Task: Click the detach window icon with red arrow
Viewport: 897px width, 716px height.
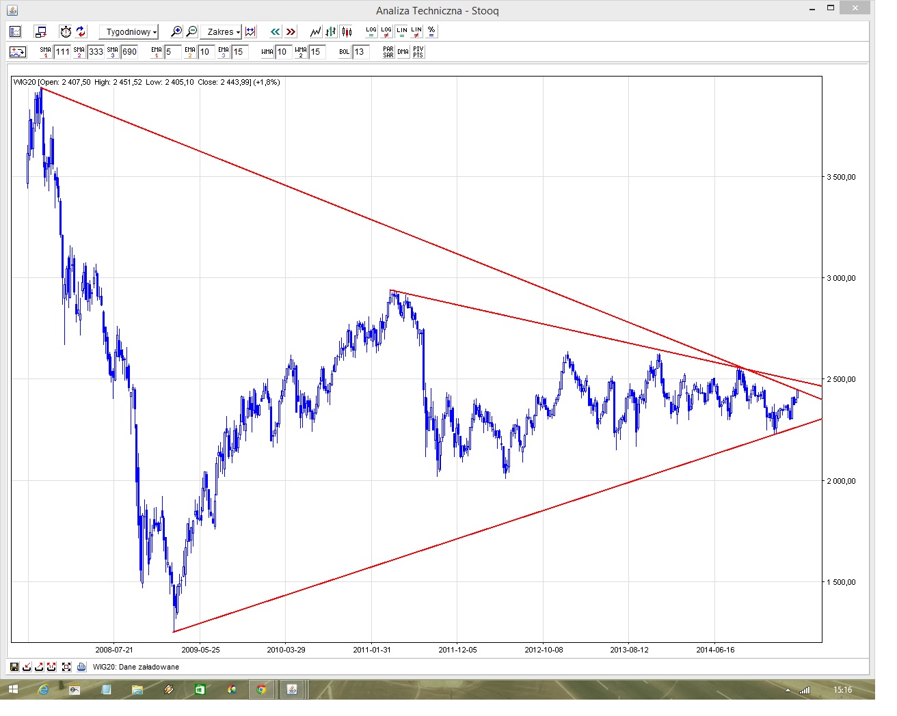Action: tap(41, 31)
